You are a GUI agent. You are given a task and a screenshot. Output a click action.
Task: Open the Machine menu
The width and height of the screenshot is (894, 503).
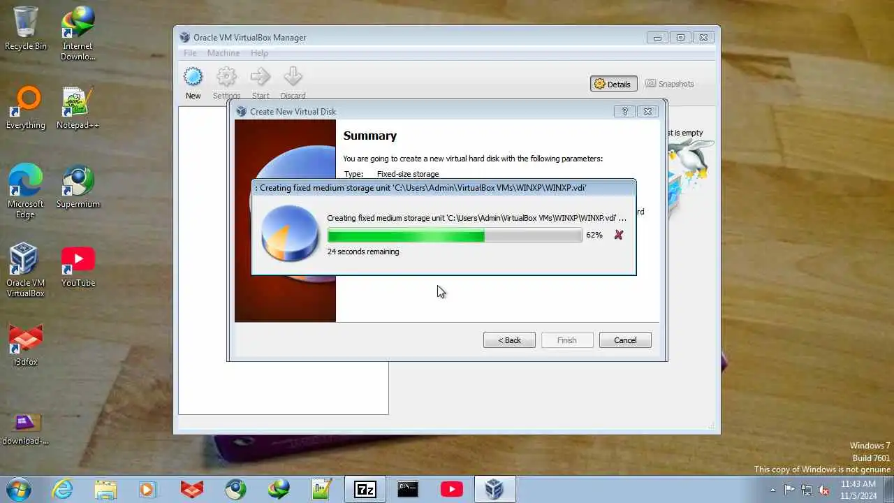[x=223, y=53]
